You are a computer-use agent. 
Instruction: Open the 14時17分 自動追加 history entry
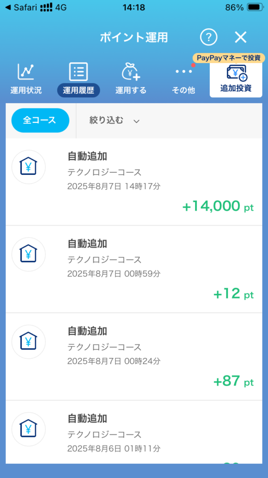pyautogui.click(x=134, y=182)
